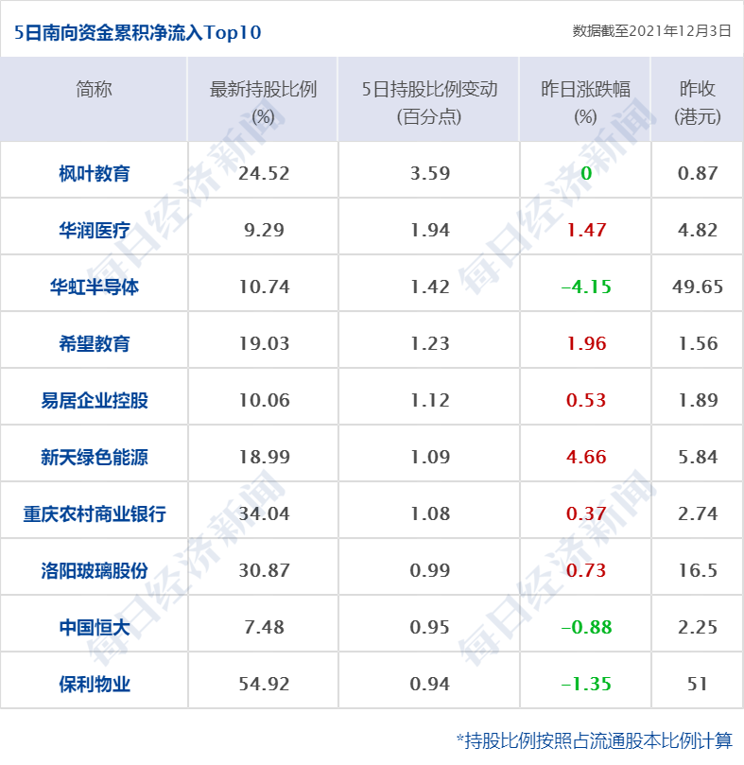Viewport: 744px width, 765px height.
Task: Open the 华润医疗 stock link
Action: click(x=95, y=231)
